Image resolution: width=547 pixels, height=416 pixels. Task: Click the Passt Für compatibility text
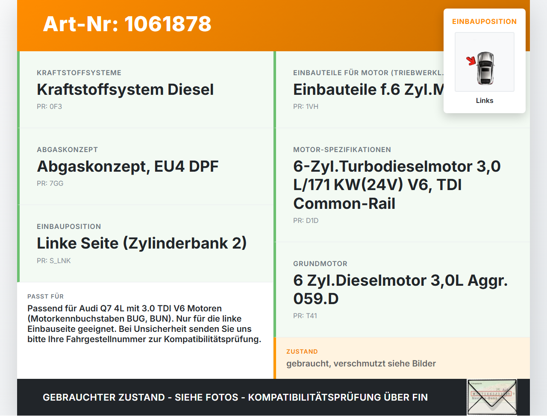pos(144,324)
